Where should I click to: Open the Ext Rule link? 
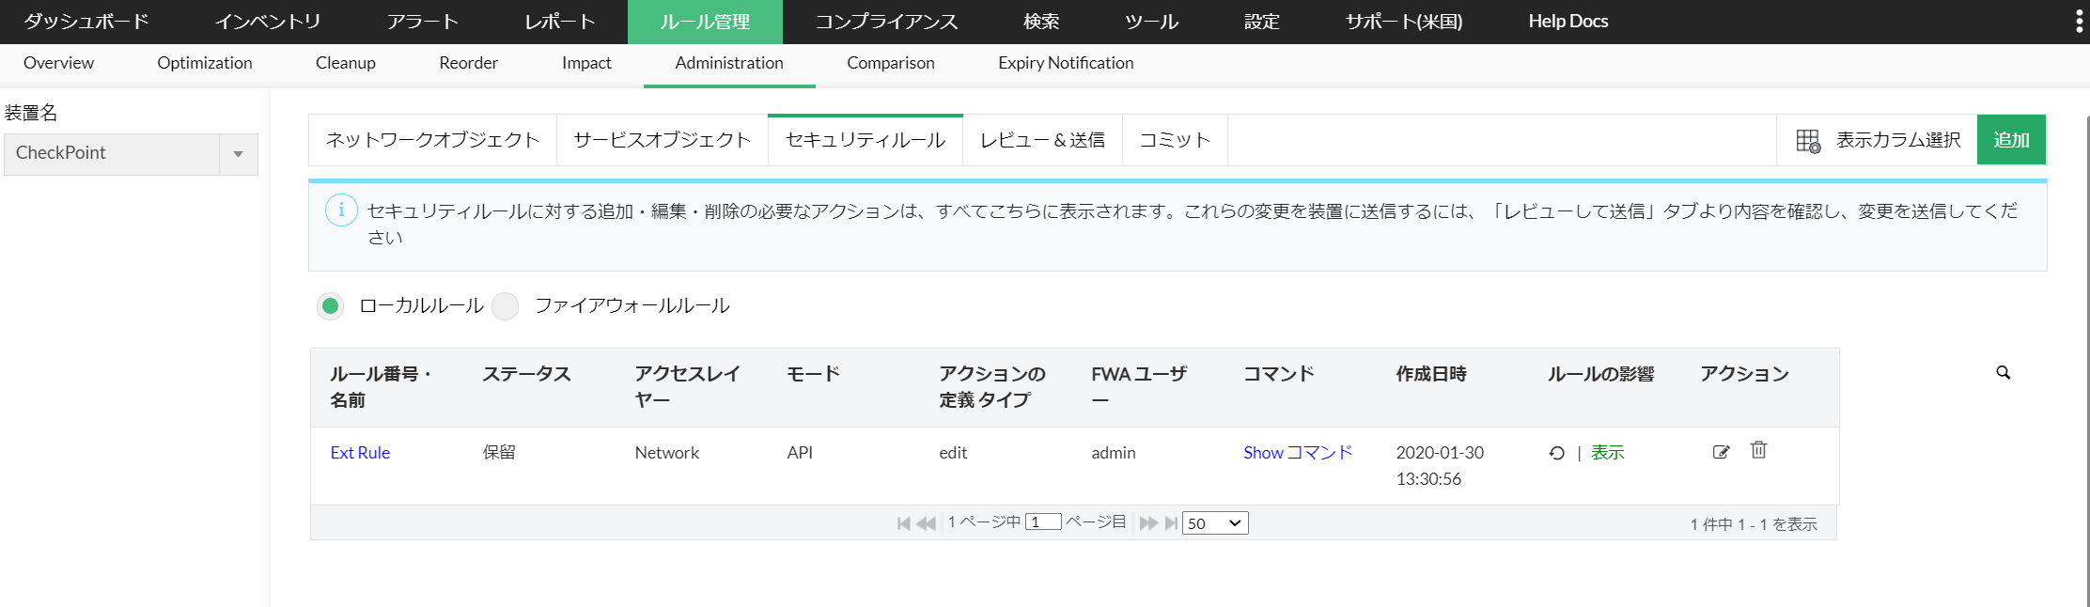click(x=360, y=453)
